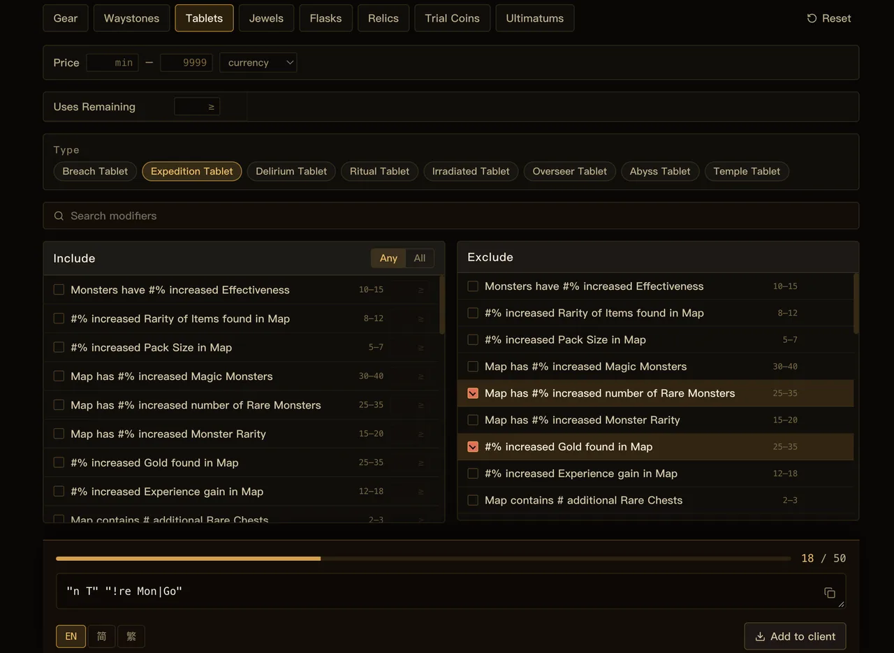Screen dimensions: 894x653
Task: Click the 25–35 range in Include Rare Monsters row
Action: tap(371, 405)
